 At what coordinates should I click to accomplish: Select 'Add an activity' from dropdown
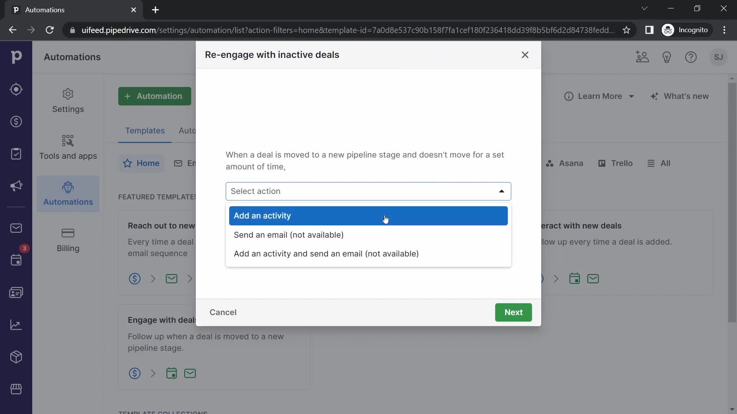pyautogui.click(x=369, y=216)
